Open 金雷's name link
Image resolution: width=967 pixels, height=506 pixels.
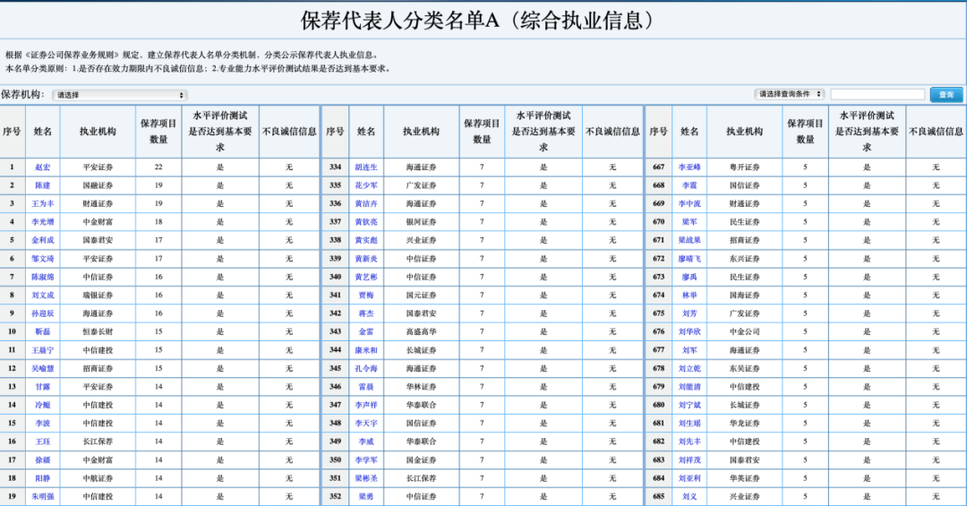(x=365, y=332)
